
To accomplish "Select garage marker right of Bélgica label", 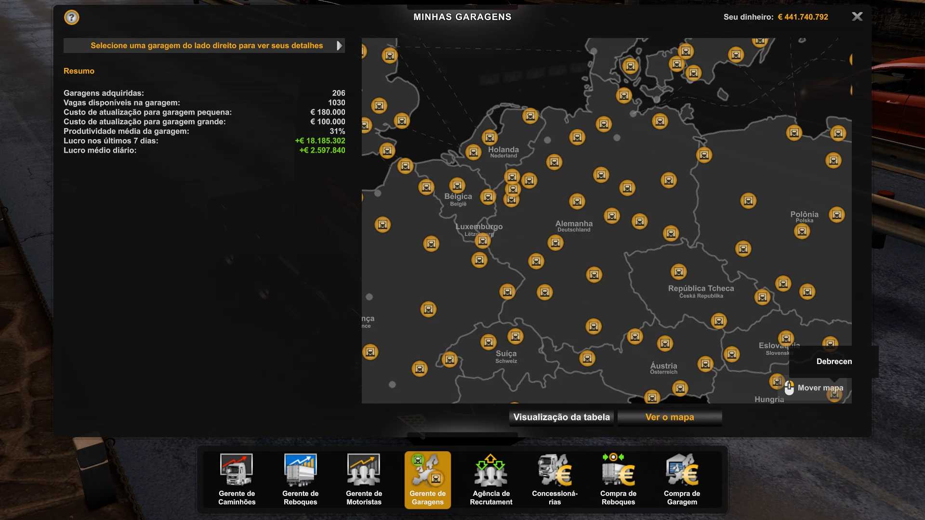I will tap(488, 197).
